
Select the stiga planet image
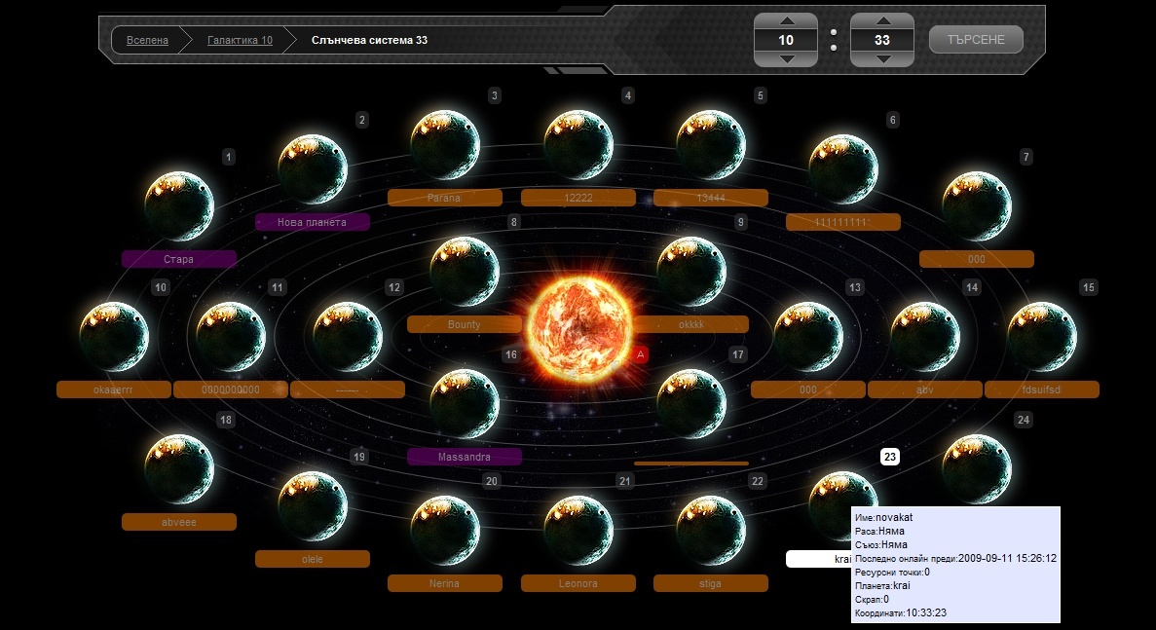tap(711, 531)
